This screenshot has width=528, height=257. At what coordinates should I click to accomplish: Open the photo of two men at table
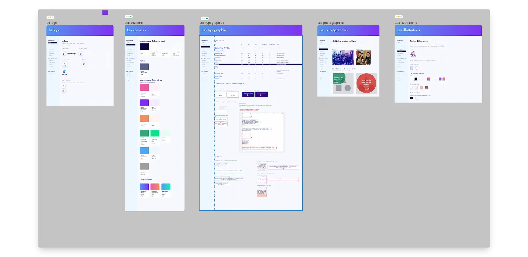tap(364, 58)
